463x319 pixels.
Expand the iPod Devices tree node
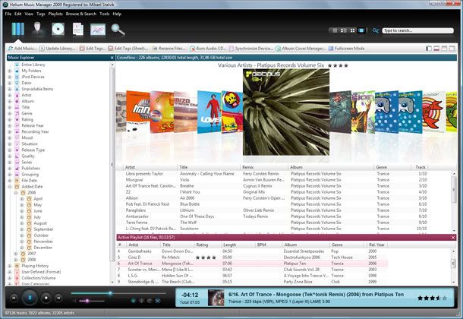pos(10,77)
